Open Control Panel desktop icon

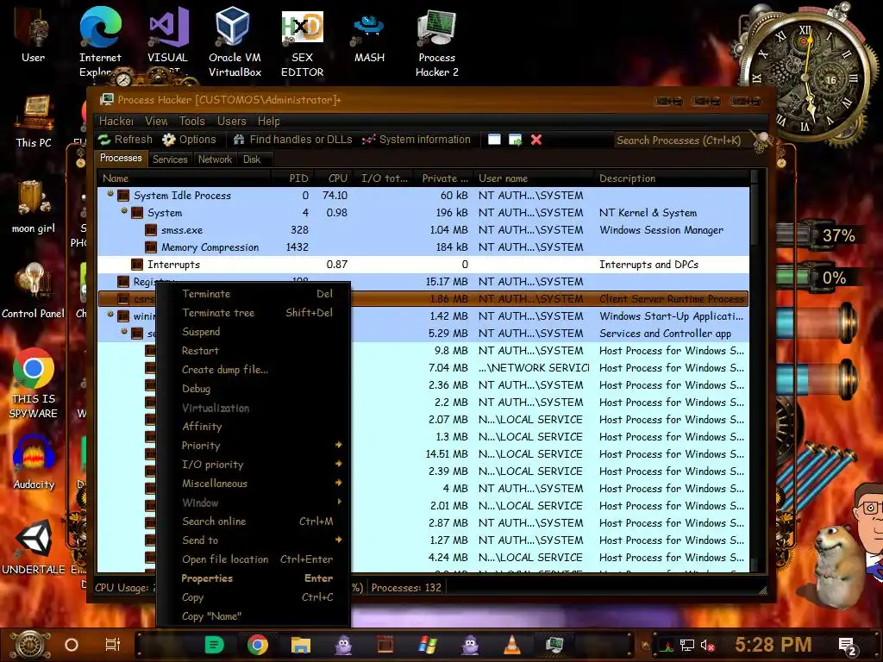tap(34, 290)
